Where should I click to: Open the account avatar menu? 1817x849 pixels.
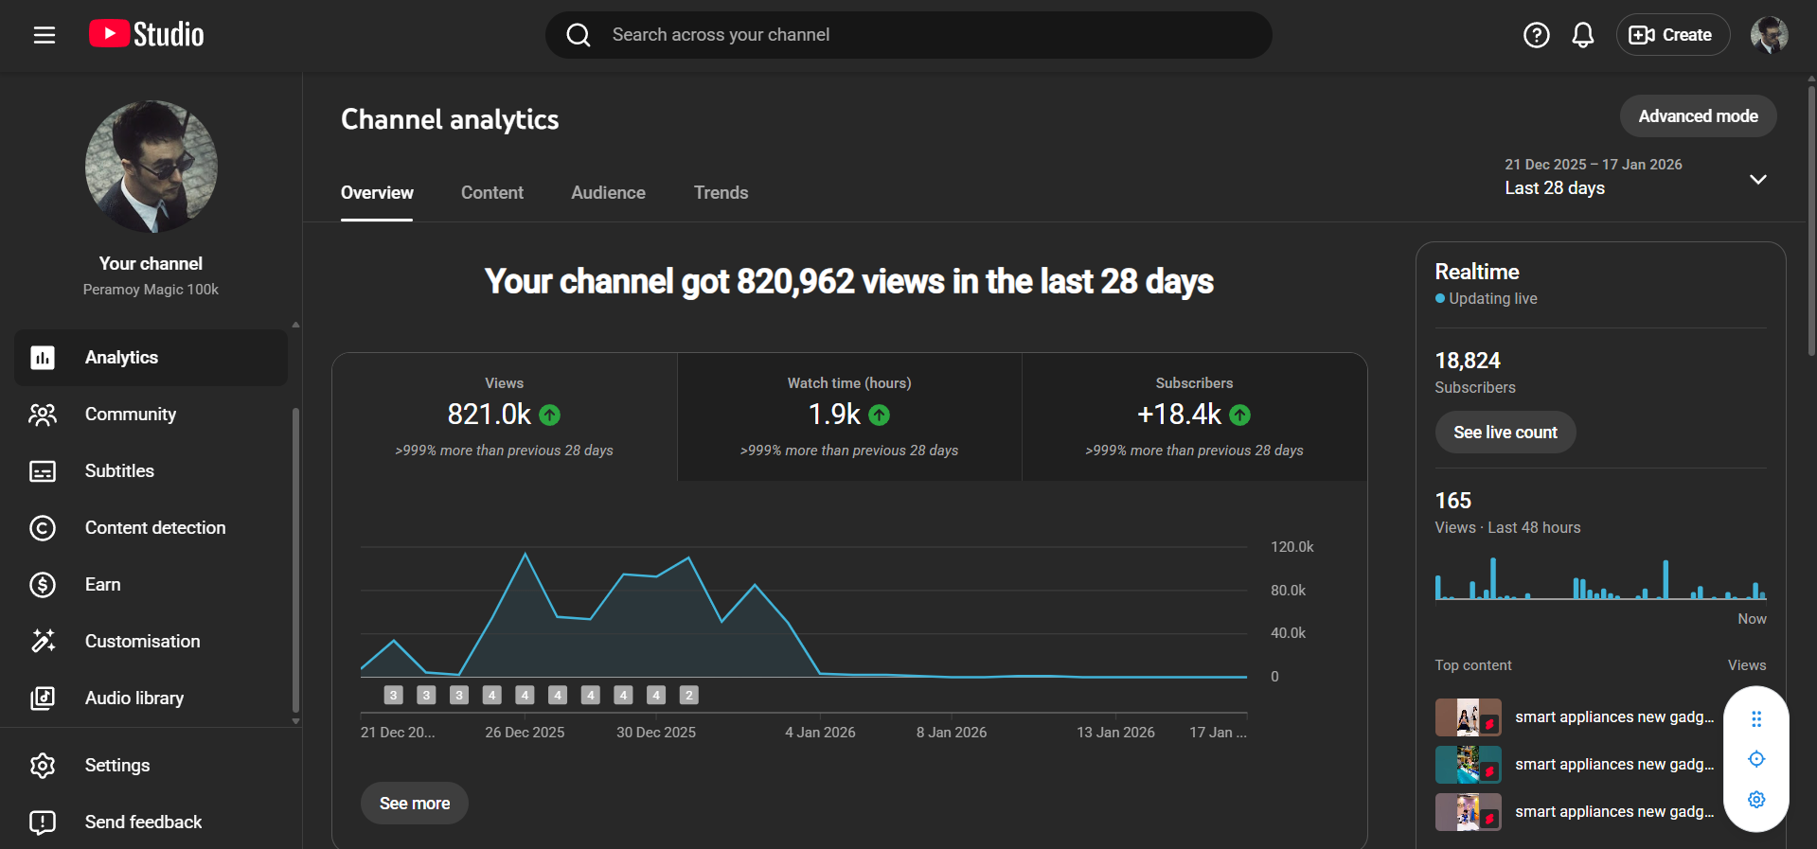pyautogui.click(x=1768, y=35)
